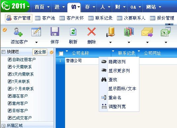Click the gear icon left of toolbar
177x128 pixels.
5,30
